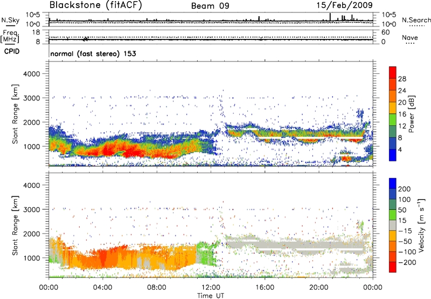Viewport: 431px width, 299px height.
Task: Click the Time UT axis title
Action: (x=211, y=296)
